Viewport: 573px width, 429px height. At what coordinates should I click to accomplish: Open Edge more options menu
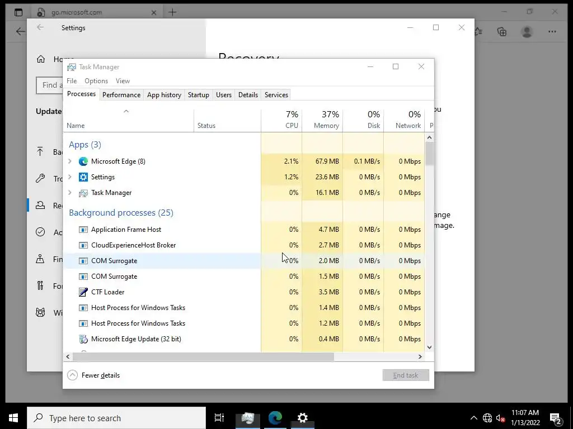pos(552,32)
